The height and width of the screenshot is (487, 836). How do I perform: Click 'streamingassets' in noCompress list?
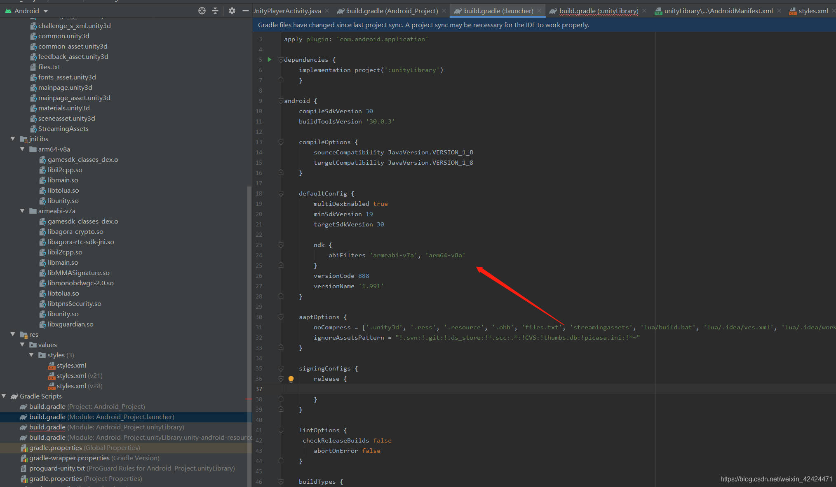[601, 327]
